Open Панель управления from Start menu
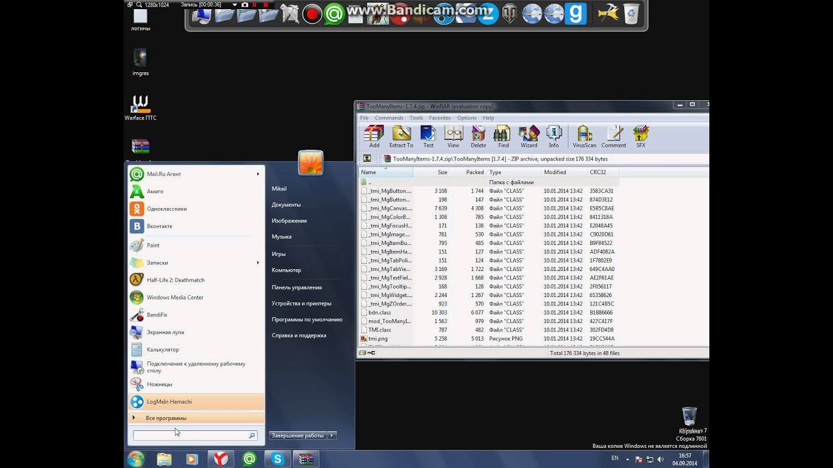 [297, 287]
